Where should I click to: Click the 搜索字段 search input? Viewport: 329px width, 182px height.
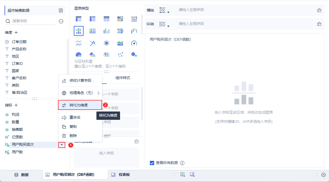(x=30, y=21)
